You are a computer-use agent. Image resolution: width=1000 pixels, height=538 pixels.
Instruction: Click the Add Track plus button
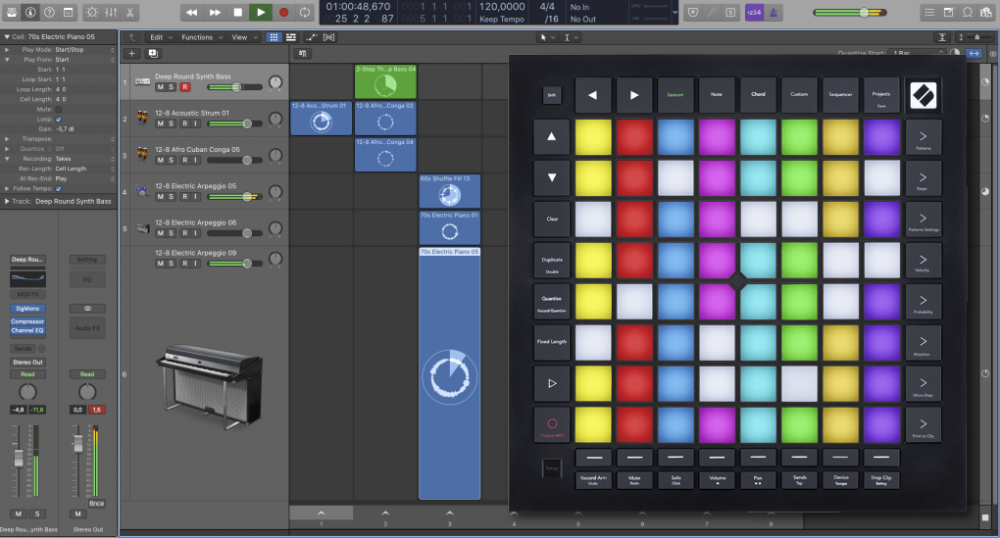point(131,54)
